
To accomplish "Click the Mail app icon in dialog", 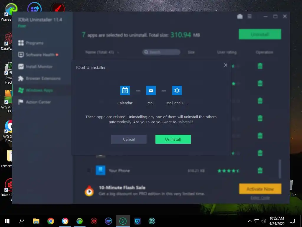I will [151, 90].
